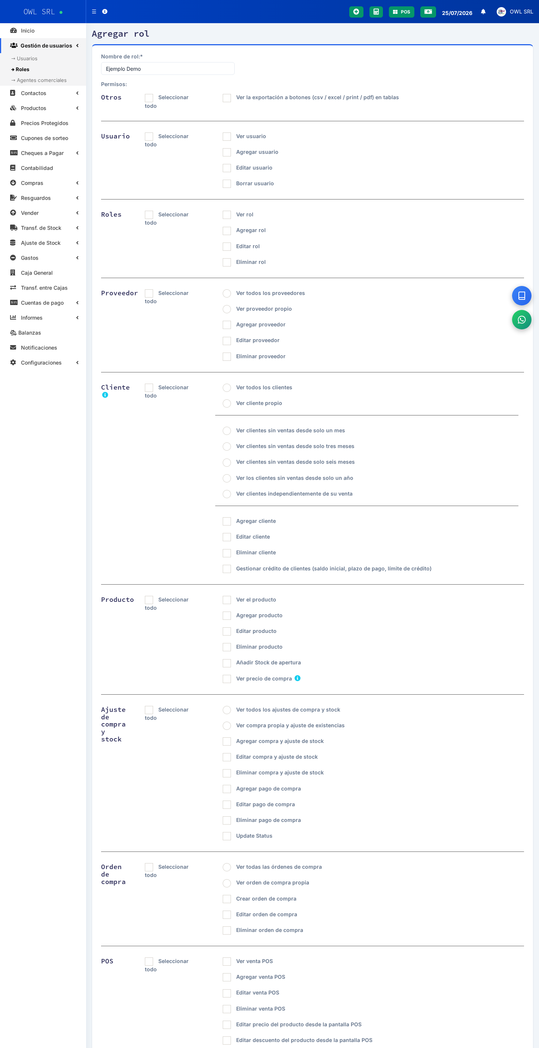Expand the Contactos menu chevron
This screenshot has height=1048, width=539.
pos(77,93)
